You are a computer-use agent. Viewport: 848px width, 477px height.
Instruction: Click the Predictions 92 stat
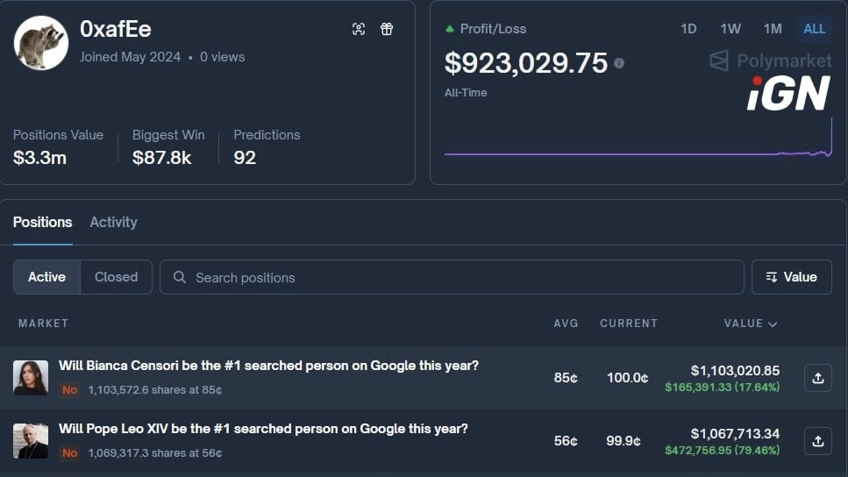(267, 147)
